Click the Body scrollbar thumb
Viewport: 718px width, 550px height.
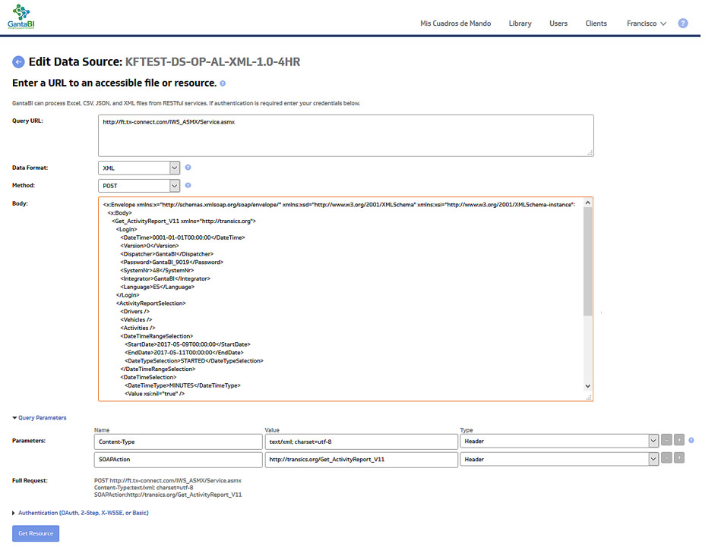tap(588, 262)
